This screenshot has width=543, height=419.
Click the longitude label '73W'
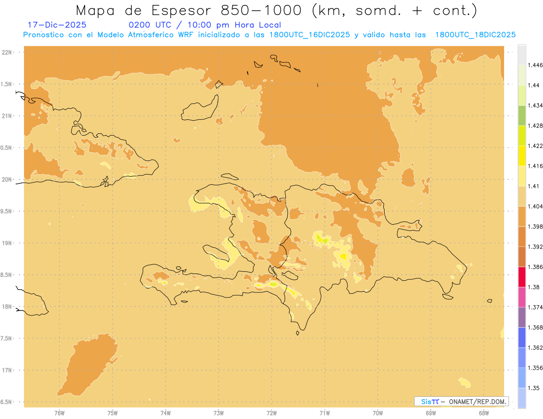(219, 413)
